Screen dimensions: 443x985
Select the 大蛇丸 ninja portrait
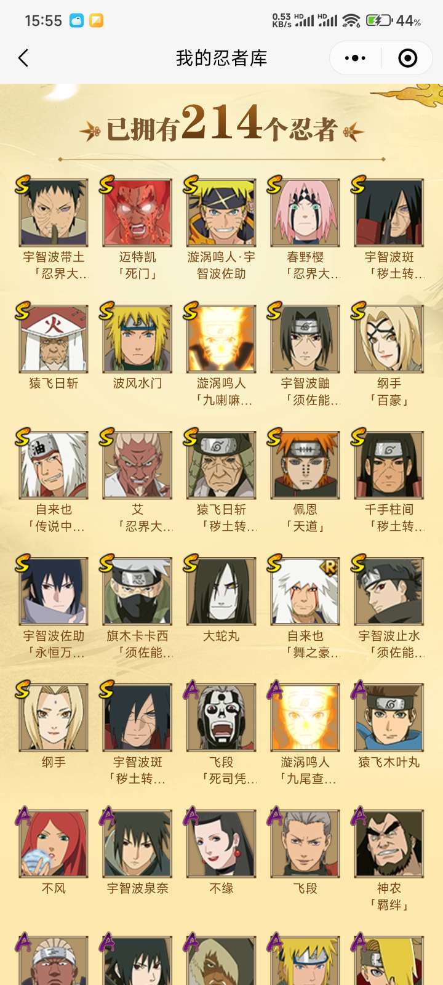221,591
